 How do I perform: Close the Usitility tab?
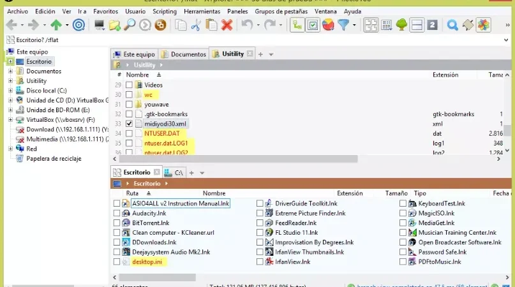point(250,54)
